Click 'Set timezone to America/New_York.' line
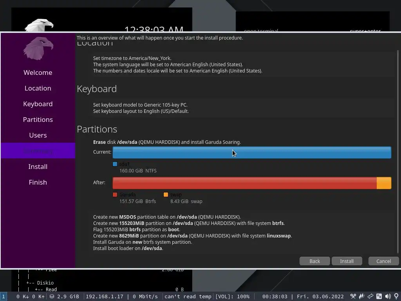This screenshot has width=401, height=301. (x=132, y=58)
